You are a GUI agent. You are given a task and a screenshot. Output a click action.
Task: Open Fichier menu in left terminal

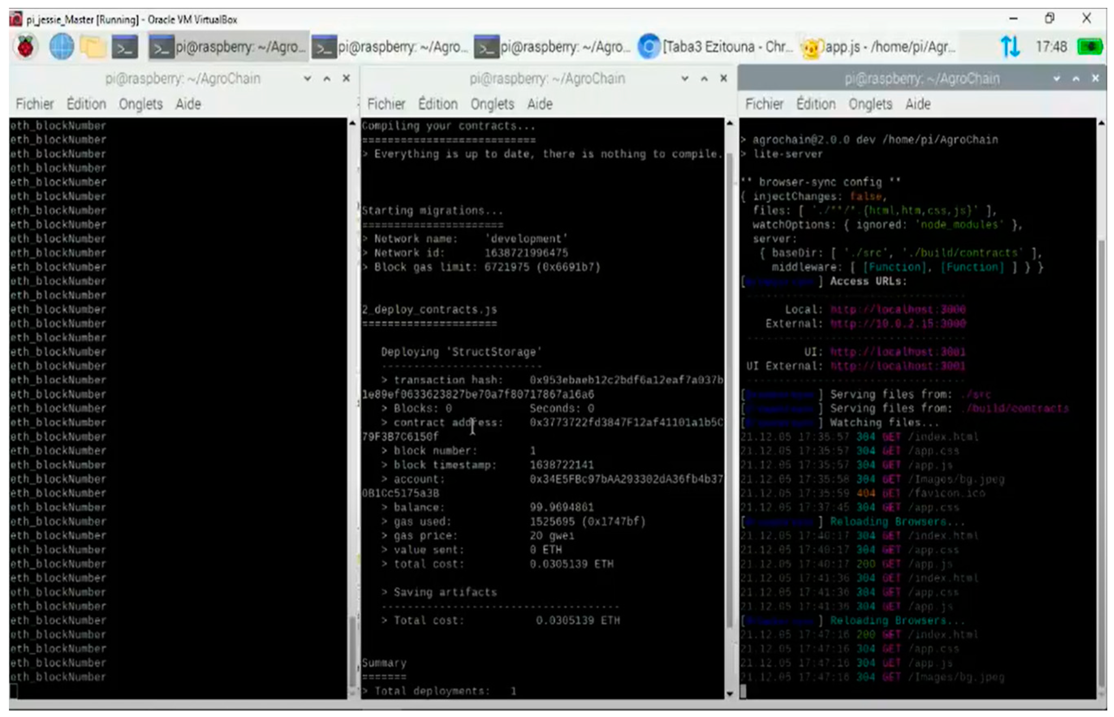click(x=34, y=104)
